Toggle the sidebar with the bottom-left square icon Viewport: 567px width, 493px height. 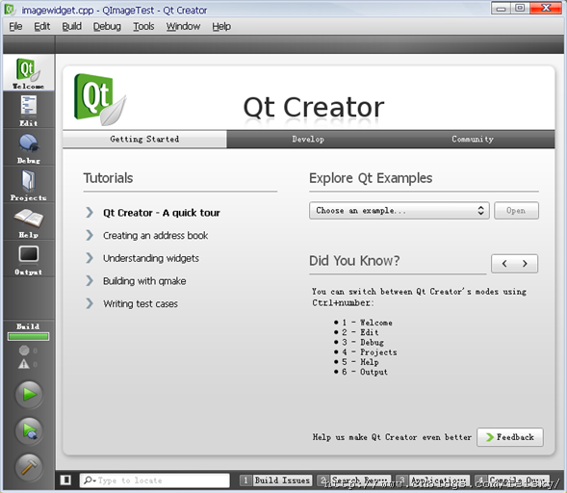tap(65, 480)
